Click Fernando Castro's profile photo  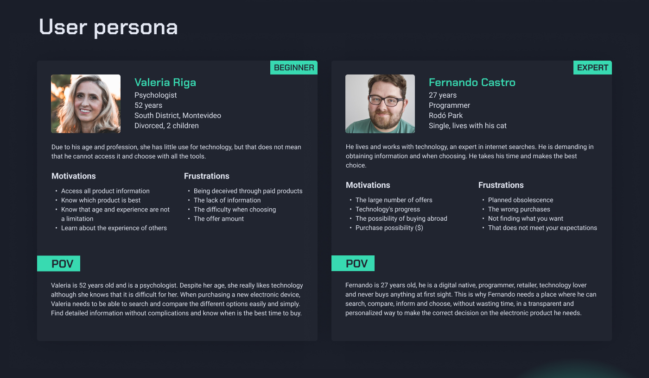[x=380, y=104]
